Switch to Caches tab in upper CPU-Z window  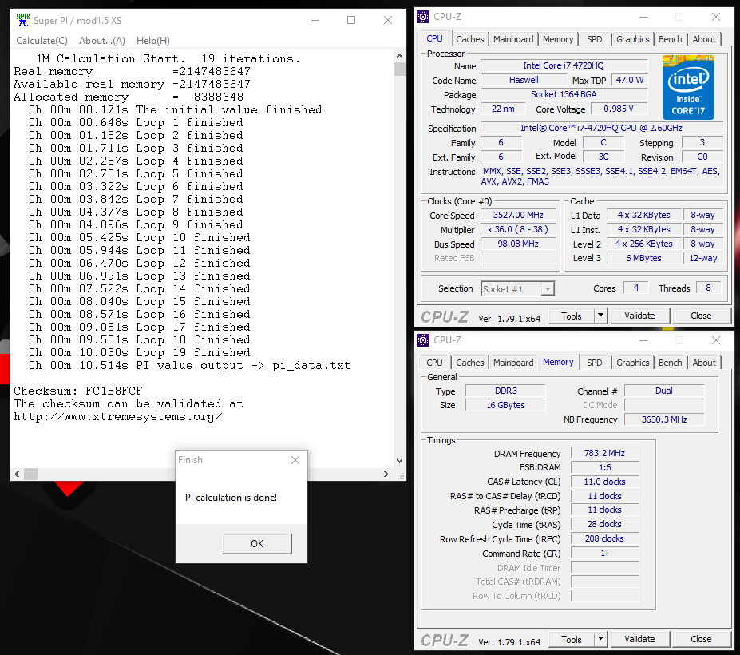click(x=470, y=39)
